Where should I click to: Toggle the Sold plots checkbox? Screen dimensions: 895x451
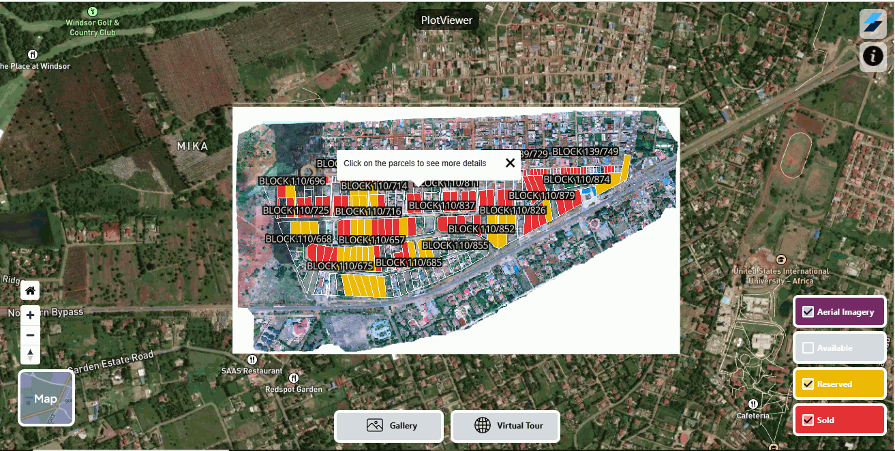pos(808,420)
